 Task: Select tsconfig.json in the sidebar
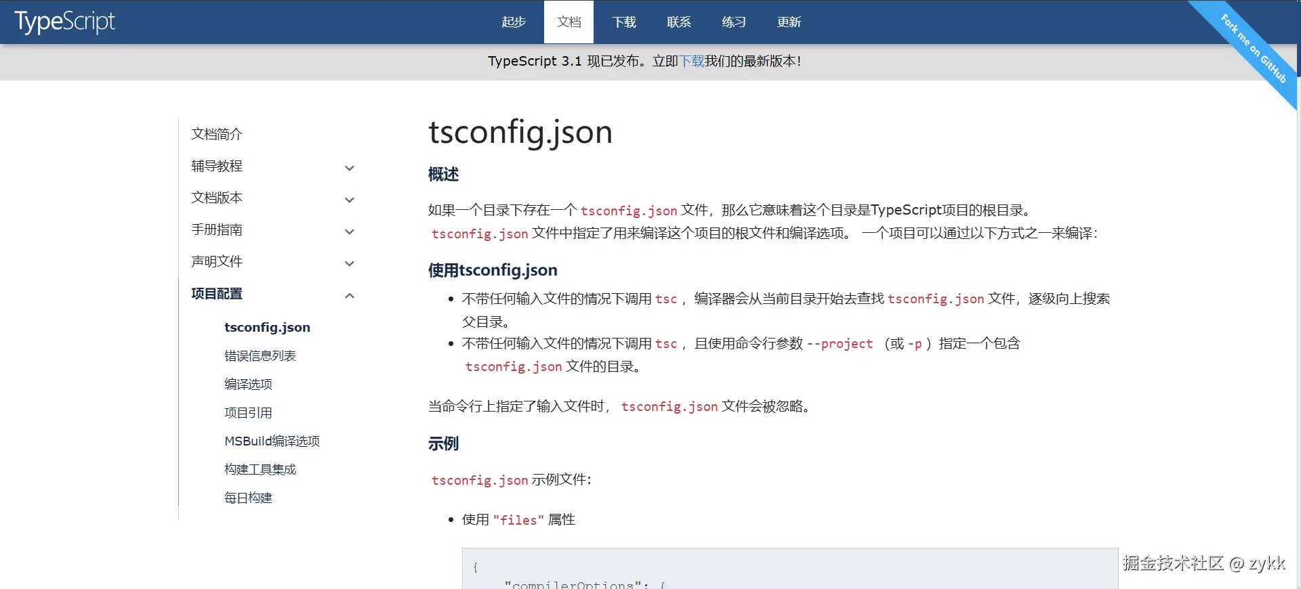(267, 328)
